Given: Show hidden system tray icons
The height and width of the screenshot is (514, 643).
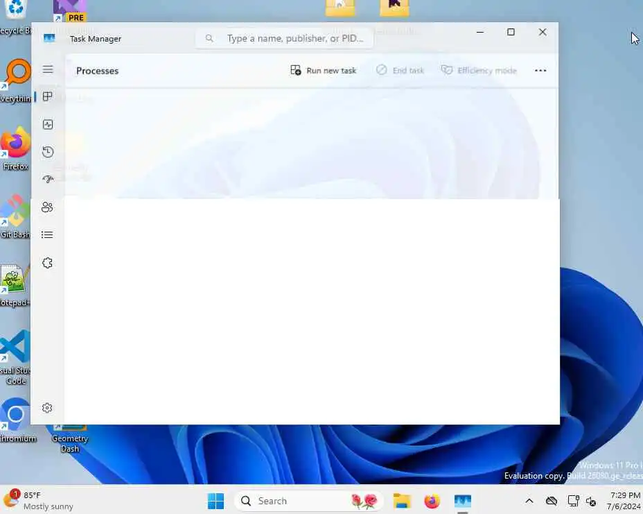Looking at the screenshot, I should click(529, 501).
